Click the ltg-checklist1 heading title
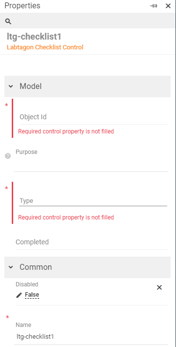The height and width of the screenshot is (347, 176). [34, 37]
